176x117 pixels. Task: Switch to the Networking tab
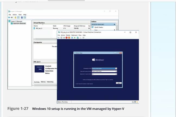50,82
